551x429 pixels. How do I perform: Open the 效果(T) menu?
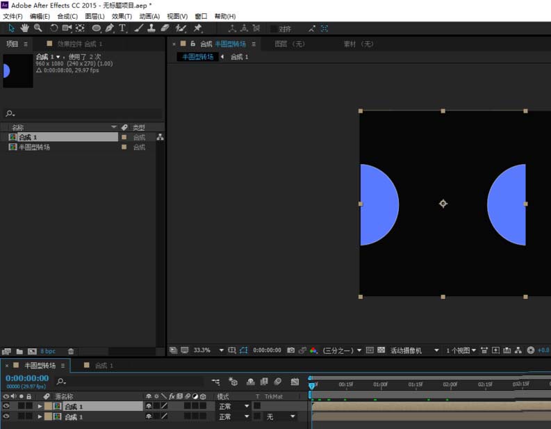[122, 16]
